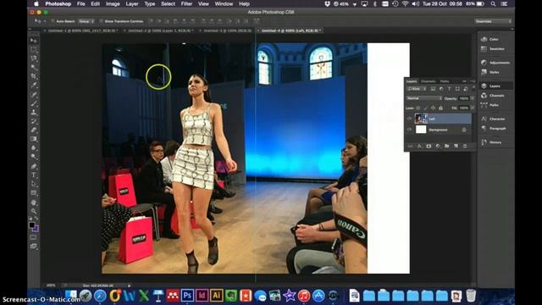Select the Spot Healing Brush tool
The height and width of the screenshot is (305, 542).
34,94
